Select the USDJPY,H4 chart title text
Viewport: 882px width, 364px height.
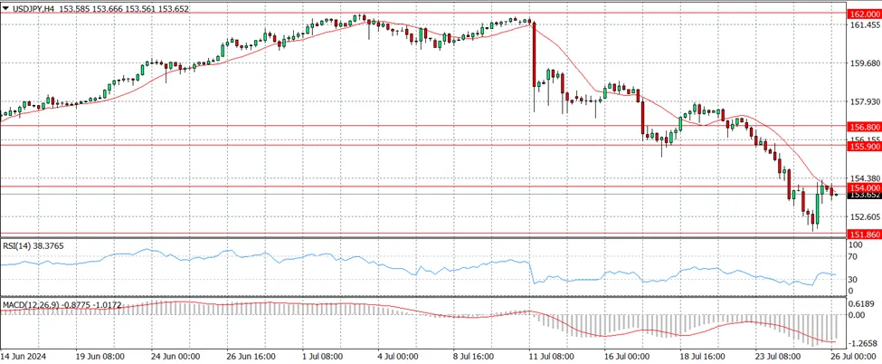click(x=34, y=9)
